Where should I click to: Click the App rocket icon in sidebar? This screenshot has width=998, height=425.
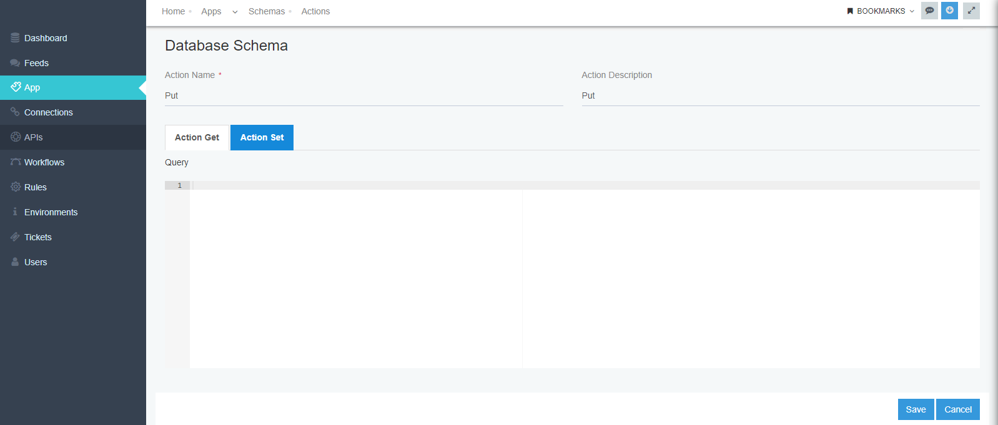point(16,87)
